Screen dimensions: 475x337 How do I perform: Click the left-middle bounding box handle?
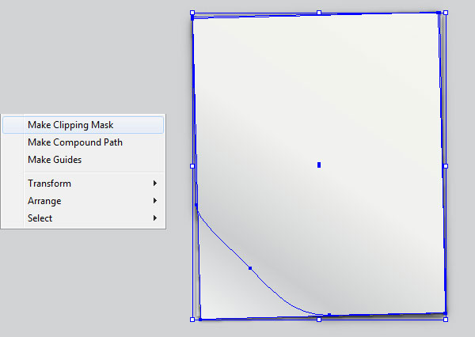pos(192,166)
